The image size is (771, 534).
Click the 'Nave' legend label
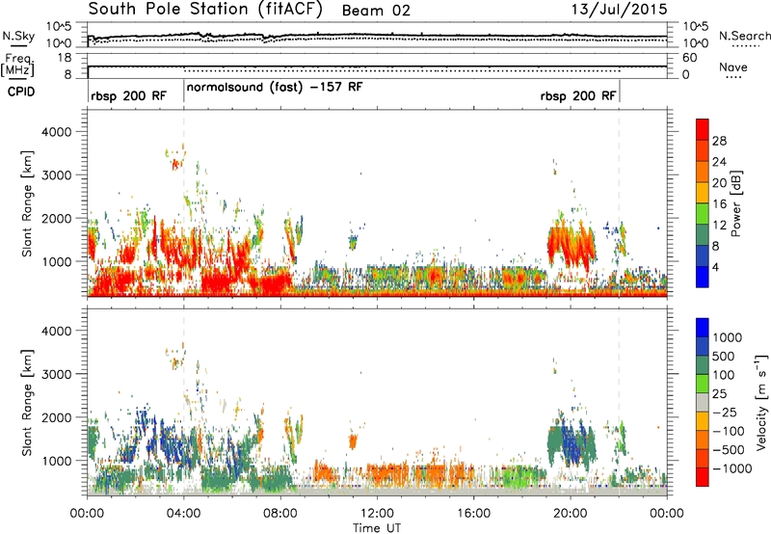click(733, 67)
